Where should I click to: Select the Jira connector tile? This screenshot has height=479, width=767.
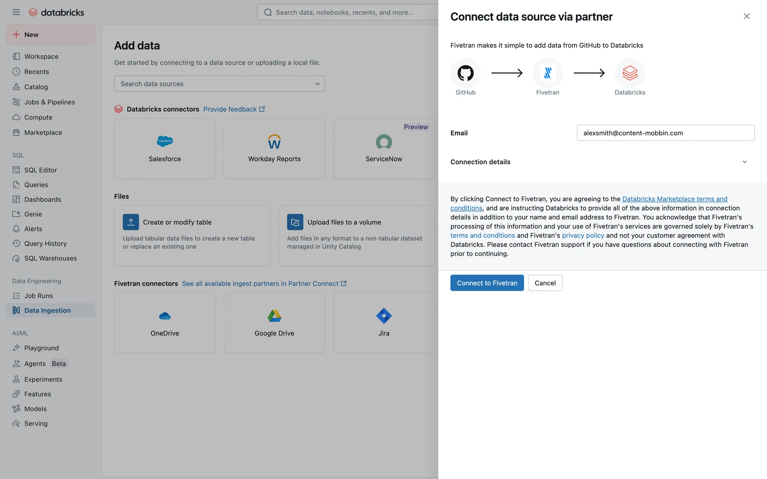[x=383, y=323]
